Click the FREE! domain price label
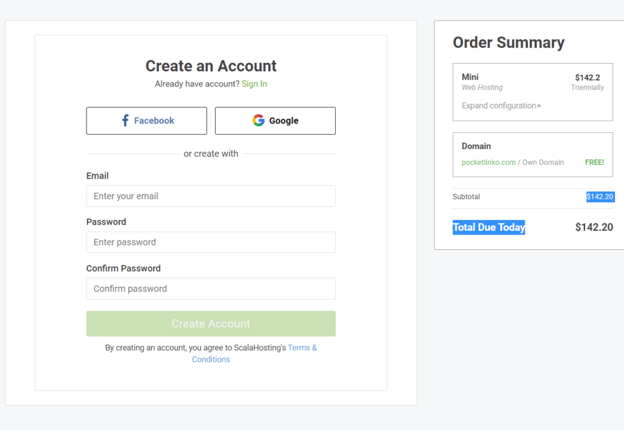Image resolution: width=624 pixels, height=430 pixels. tap(594, 163)
